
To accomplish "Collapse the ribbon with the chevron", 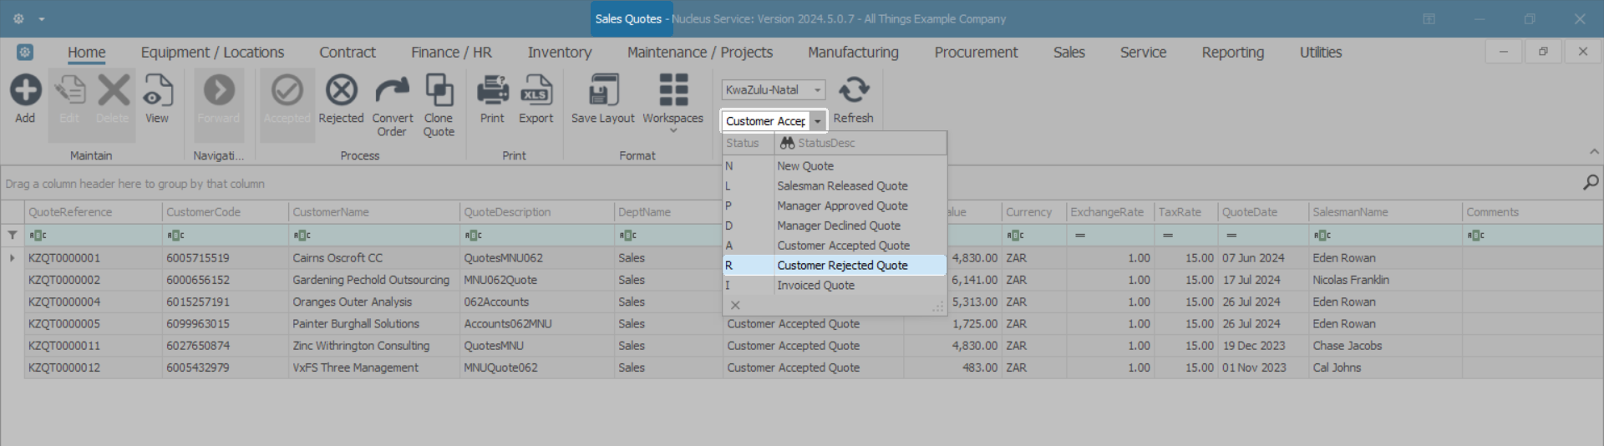I will (1594, 152).
